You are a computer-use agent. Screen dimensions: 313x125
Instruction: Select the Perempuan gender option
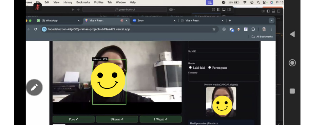(x=210, y=67)
